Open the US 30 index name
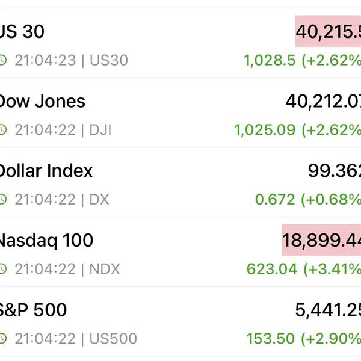The image size is (361, 361). pyautogui.click(x=22, y=31)
